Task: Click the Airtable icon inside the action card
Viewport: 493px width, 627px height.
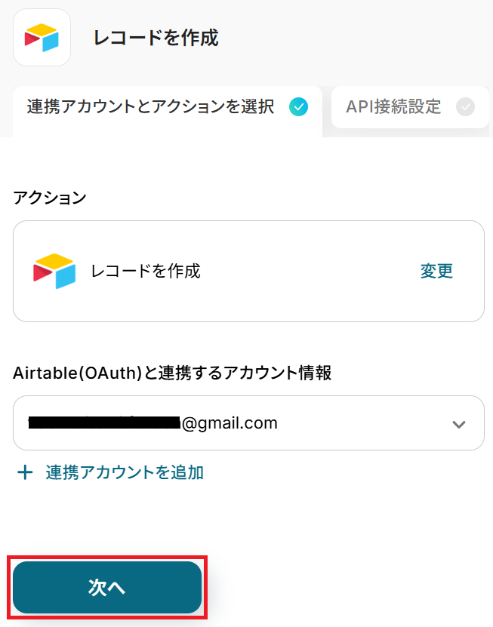Action: [x=54, y=272]
